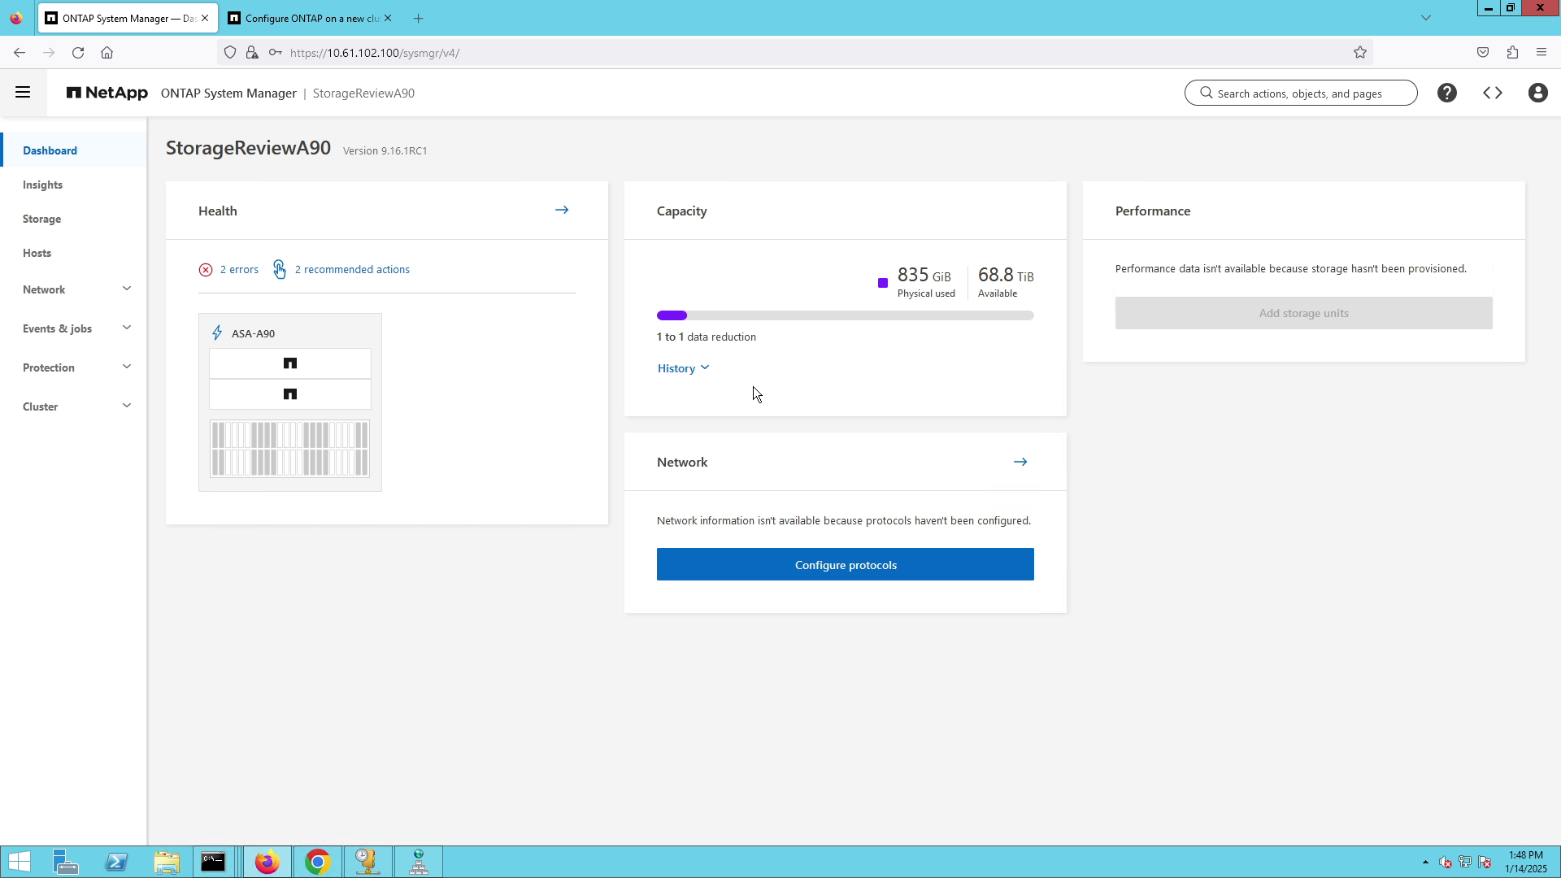Viewport: 1561px width, 878px height.
Task: Select the second controller node in ASA-A90
Action: point(290,394)
